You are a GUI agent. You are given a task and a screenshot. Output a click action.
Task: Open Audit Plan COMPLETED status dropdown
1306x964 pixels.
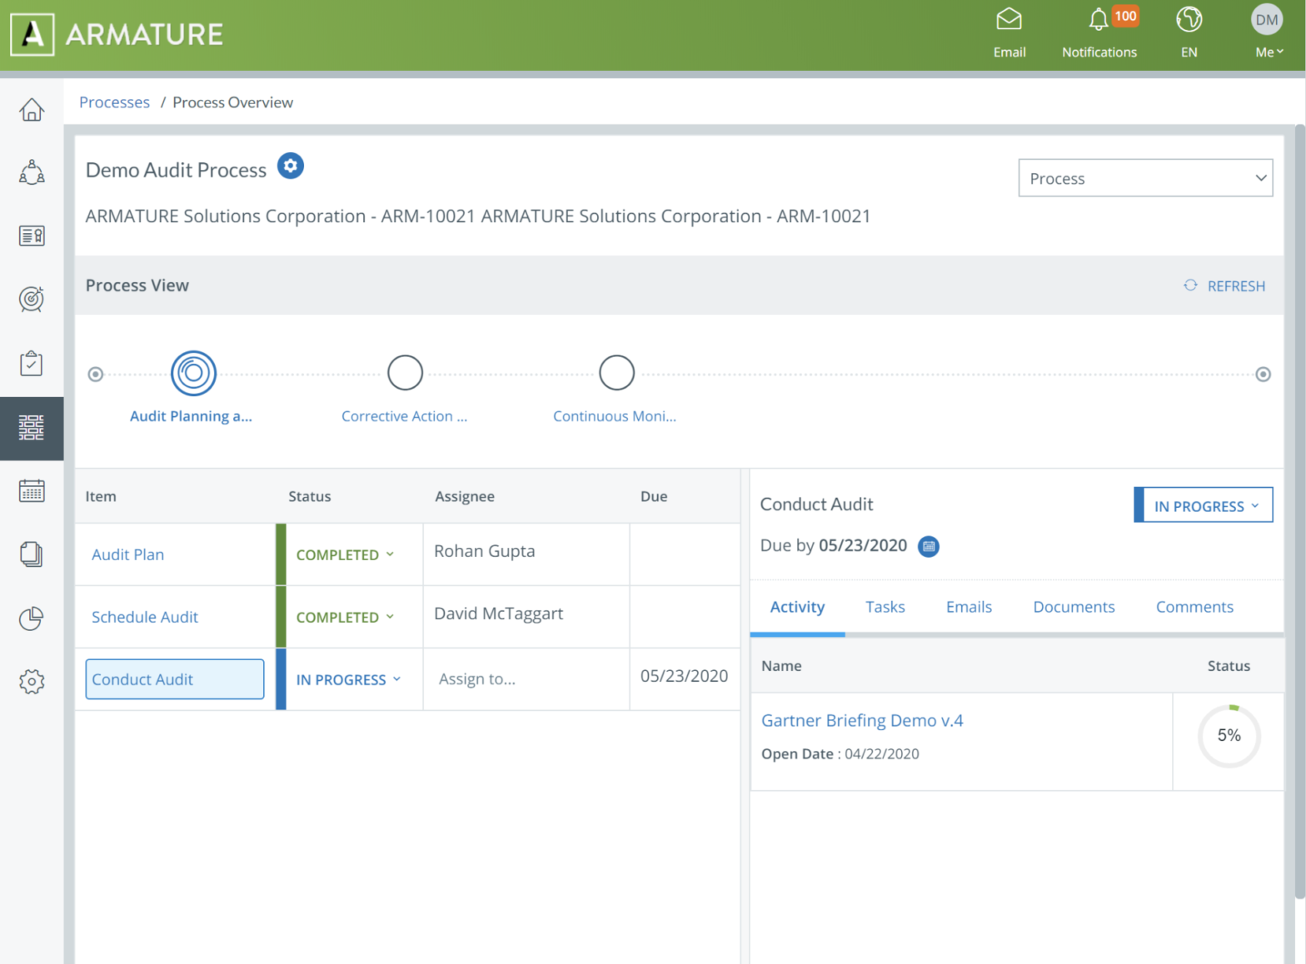coord(345,554)
